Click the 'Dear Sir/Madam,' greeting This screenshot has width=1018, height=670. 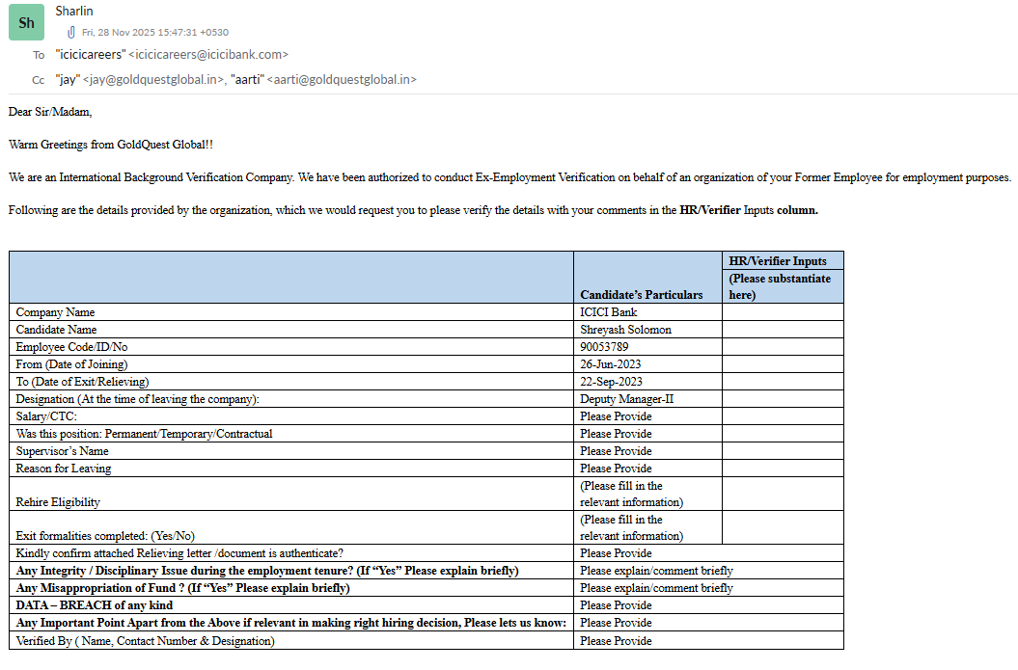50,112
